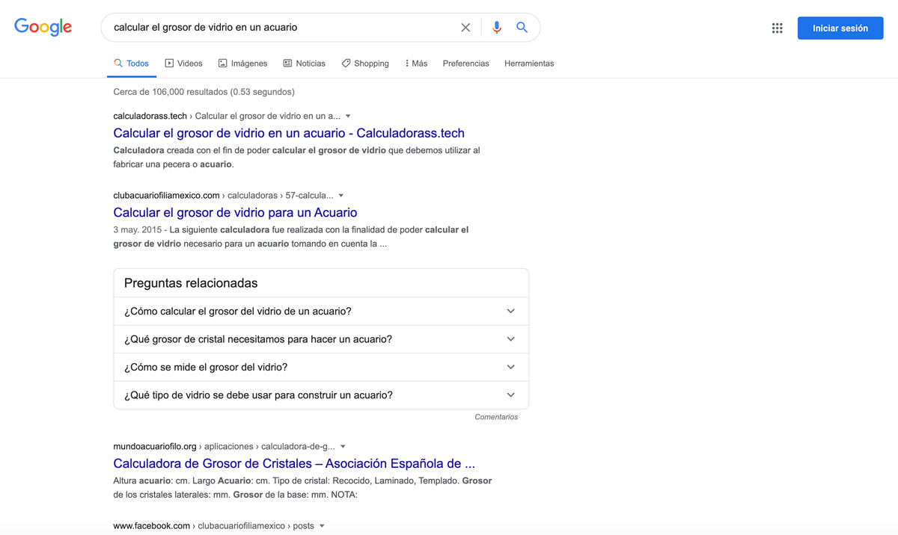This screenshot has width=898, height=535.
Task: Switch to the Shopping tab
Action: (365, 64)
